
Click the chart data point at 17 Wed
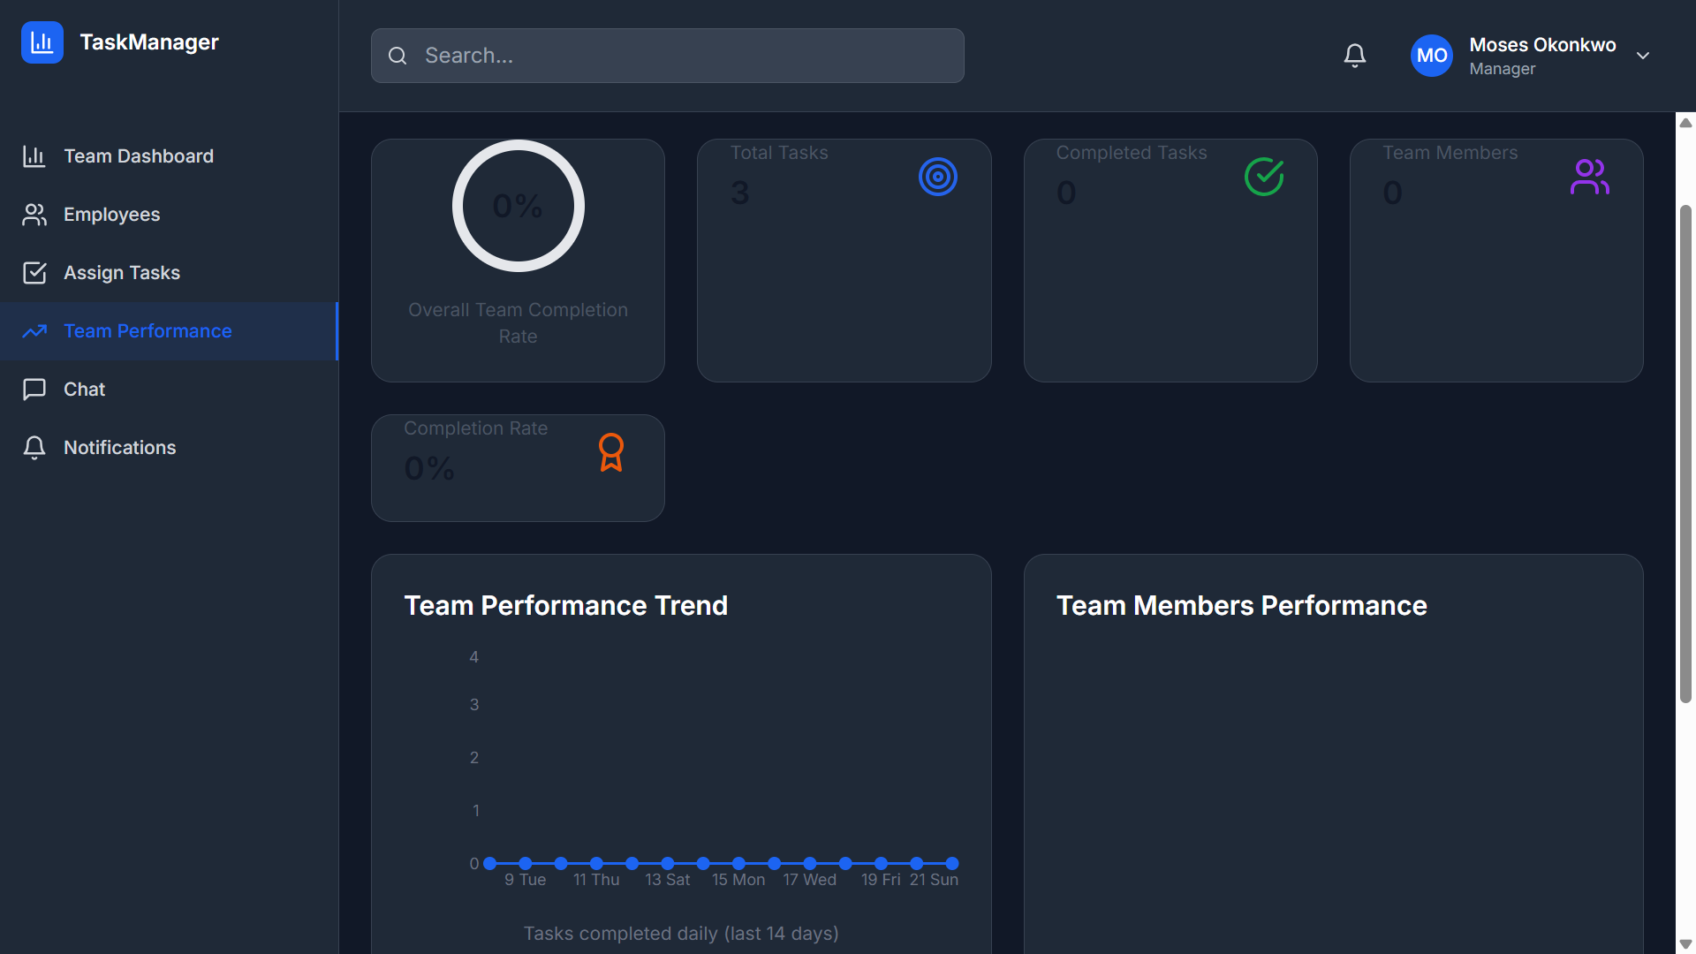coord(810,863)
